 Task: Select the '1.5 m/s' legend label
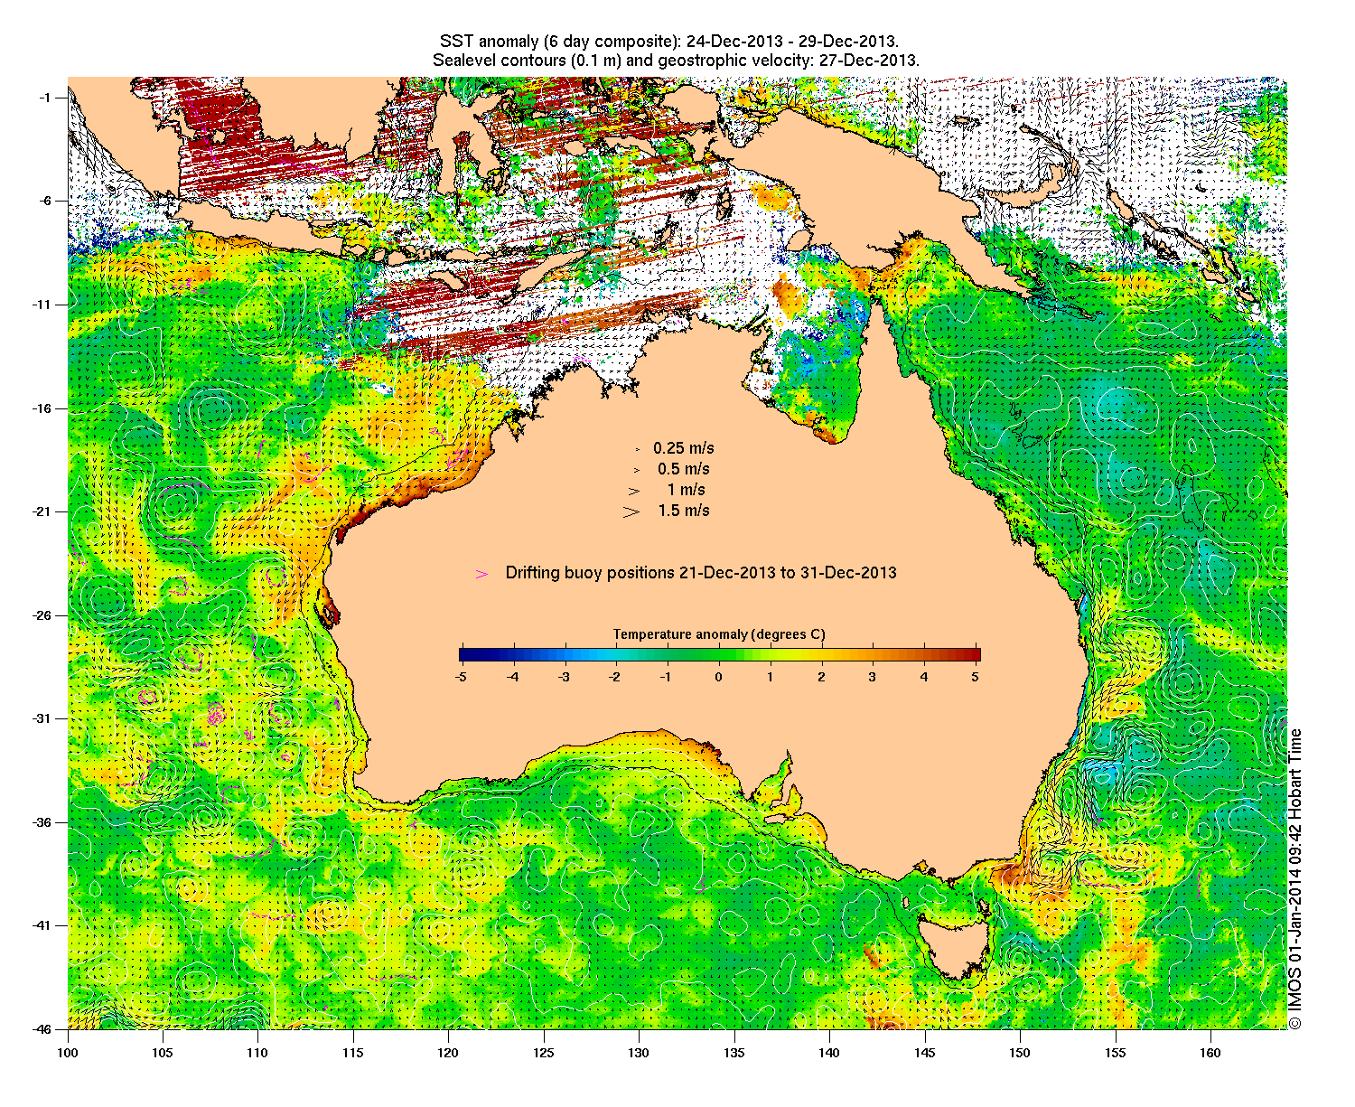coord(684,511)
